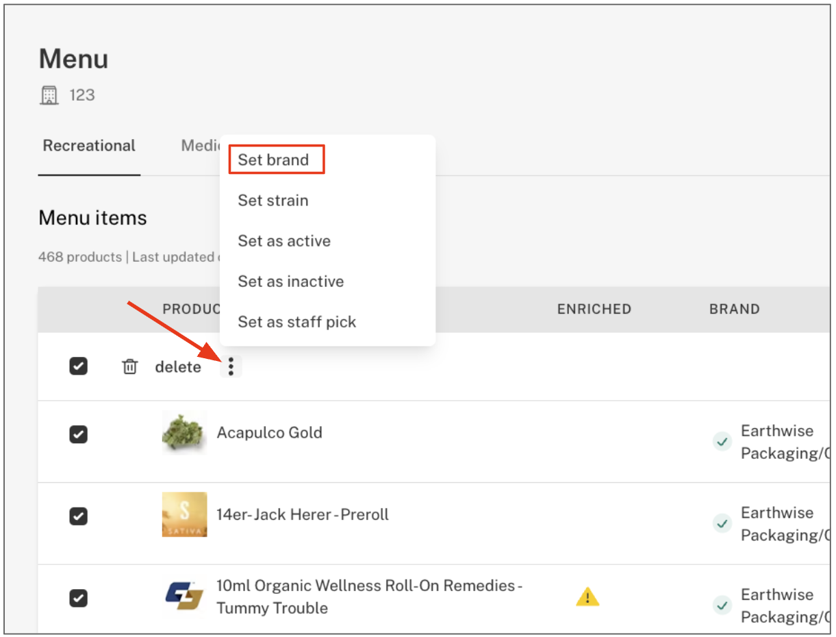Choose Set strain from the menu
The height and width of the screenshot is (637, 836).
click(273, 201)
